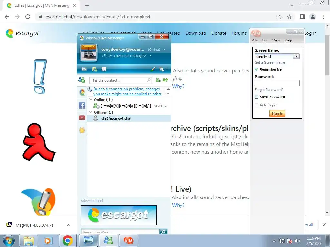The image size is (330, 247).
Task: Open Windows Explorer from the taskbar
Action: [x=29, y=241]
